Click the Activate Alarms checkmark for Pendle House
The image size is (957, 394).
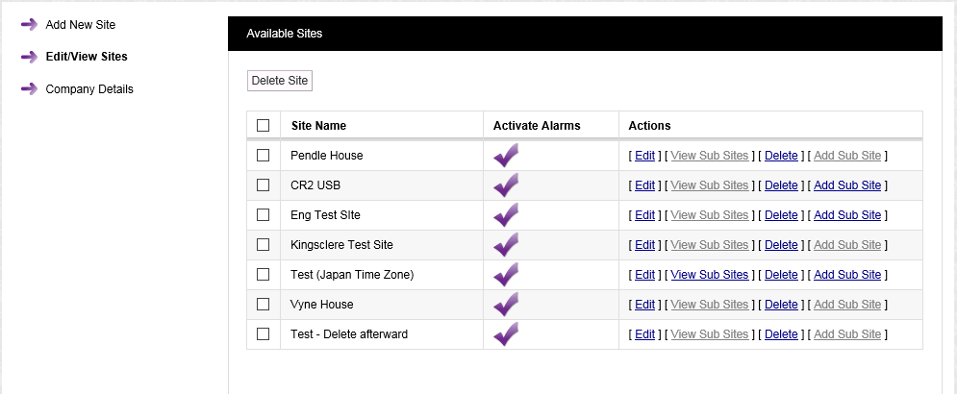(506, 156)
